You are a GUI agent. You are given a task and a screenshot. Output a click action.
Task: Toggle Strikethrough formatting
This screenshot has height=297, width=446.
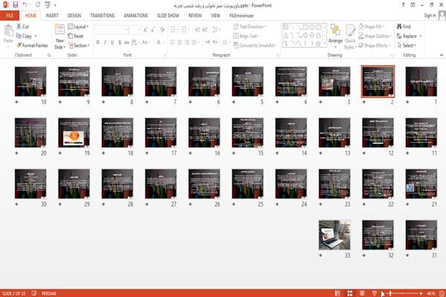pos(126,42)
